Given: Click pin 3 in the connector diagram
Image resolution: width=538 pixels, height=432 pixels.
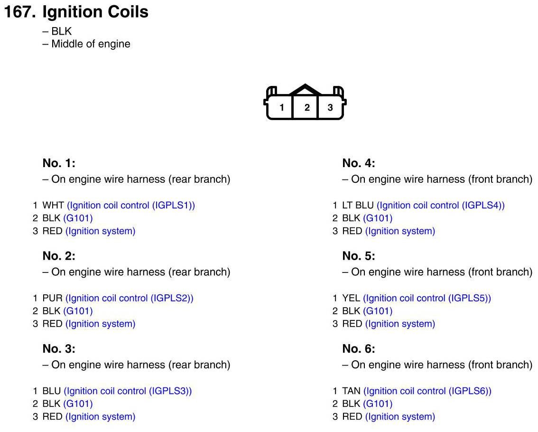Looking at the screenshot, I should (x=330, y=107).
